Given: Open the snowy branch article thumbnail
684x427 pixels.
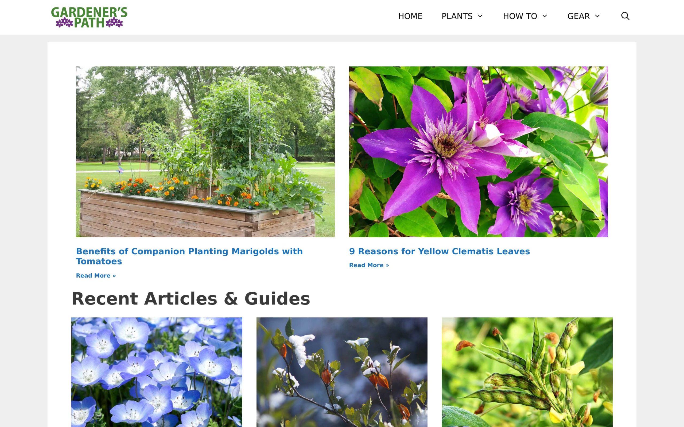Looking at the screenshot, I should (x=342, y=372).
